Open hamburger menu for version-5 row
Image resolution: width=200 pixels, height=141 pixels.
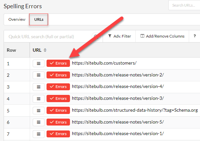(x=39, y=122)
